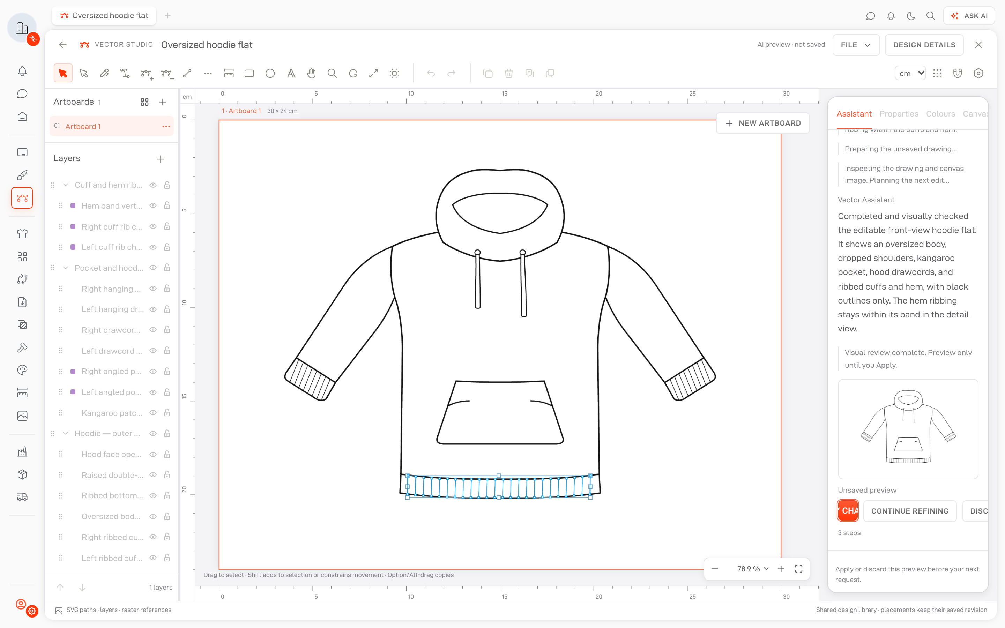The width and height of the screenshot is (1005, 628).
Task: Select the Zoom magnifier tool
Action: [332, 74]
